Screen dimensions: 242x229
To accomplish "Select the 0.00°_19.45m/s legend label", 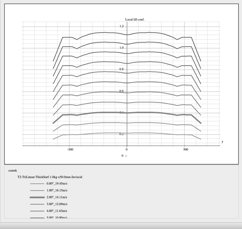I will click(x=57, y=183).
